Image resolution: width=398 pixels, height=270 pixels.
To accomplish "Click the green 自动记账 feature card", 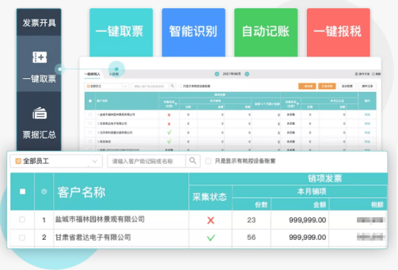I will (x=266, y=32).
